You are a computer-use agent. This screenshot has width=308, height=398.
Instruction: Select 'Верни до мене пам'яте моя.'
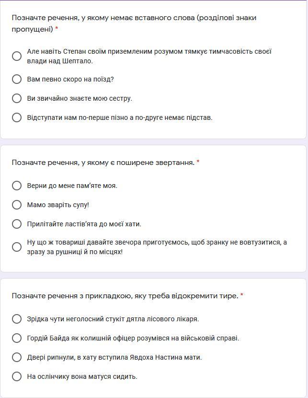tap(17, 186)
